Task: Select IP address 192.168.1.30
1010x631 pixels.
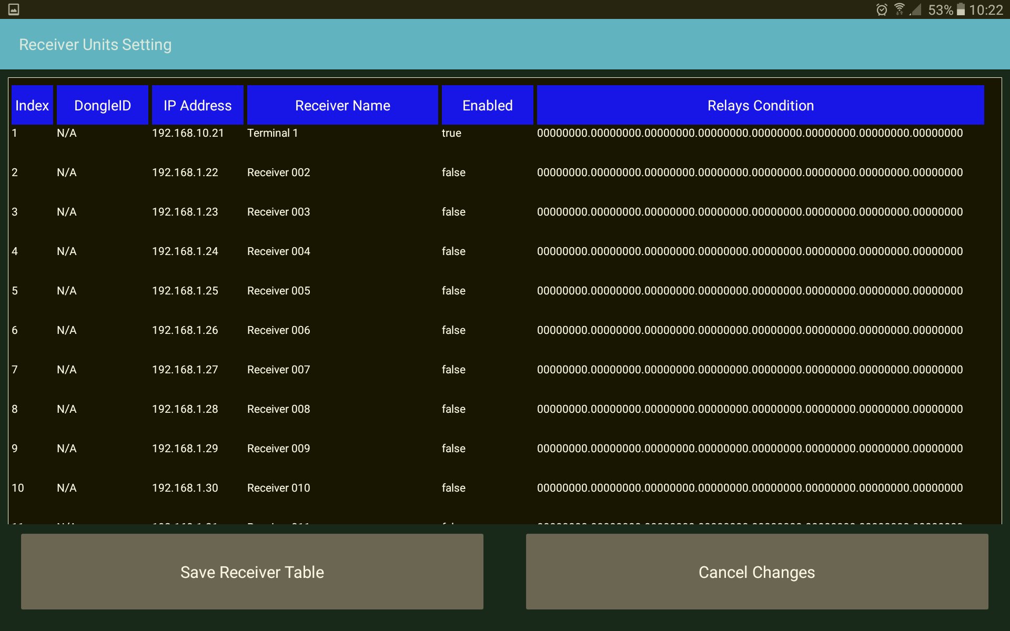Action: click(185, 488)
